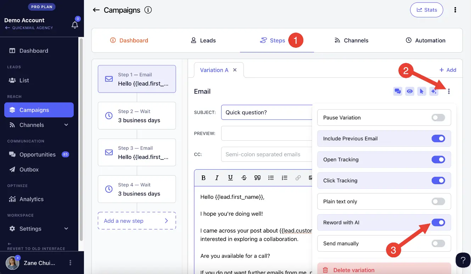Open the comments chat icon beside Email

(398, 92)
